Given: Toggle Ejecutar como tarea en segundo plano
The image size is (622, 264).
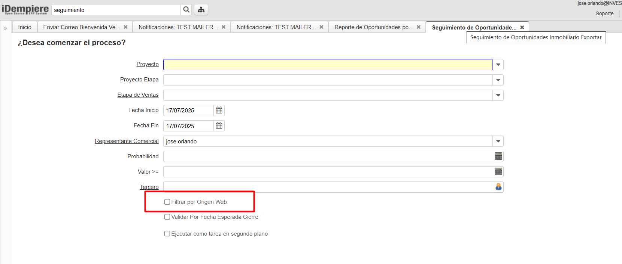Looking at the screenshot, I should click(x=167, y=234).
